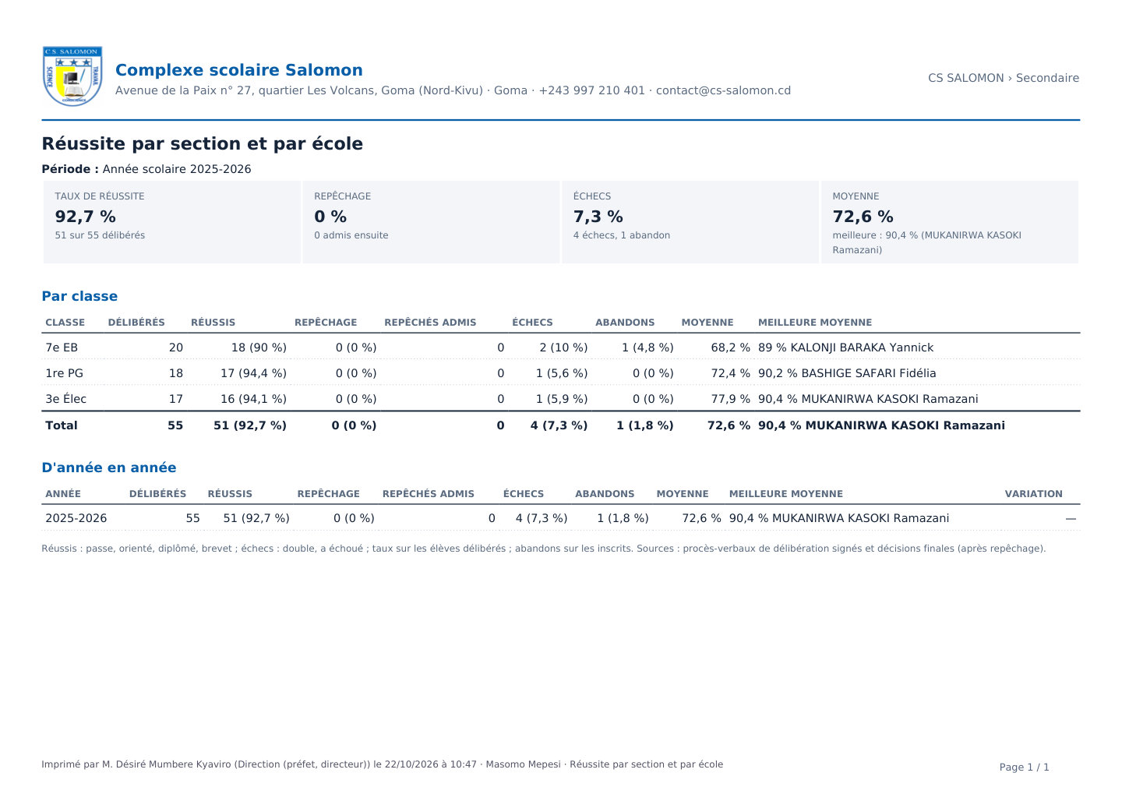Screen dimensions: 1122x794
Task: Click "2 (10 %)" échecs for 7e EB
Action: point(563,348)
